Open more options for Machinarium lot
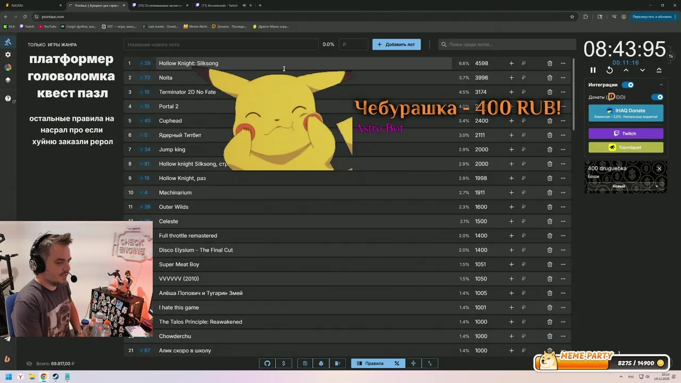 point(563,193)
